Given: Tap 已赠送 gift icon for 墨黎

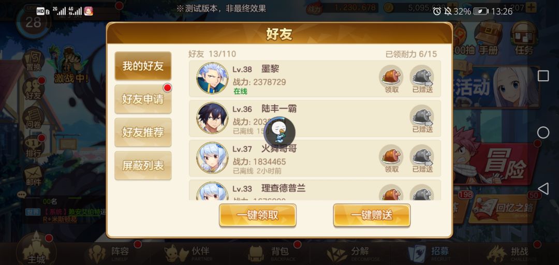Looking at the screenshot, I should (422, 79).
